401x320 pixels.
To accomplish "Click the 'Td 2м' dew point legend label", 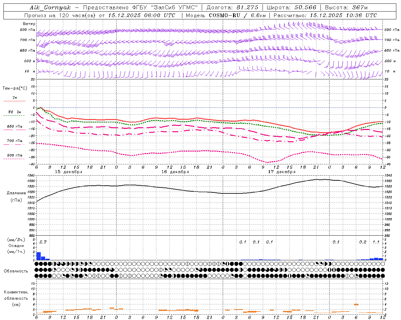I will point(15,112).
